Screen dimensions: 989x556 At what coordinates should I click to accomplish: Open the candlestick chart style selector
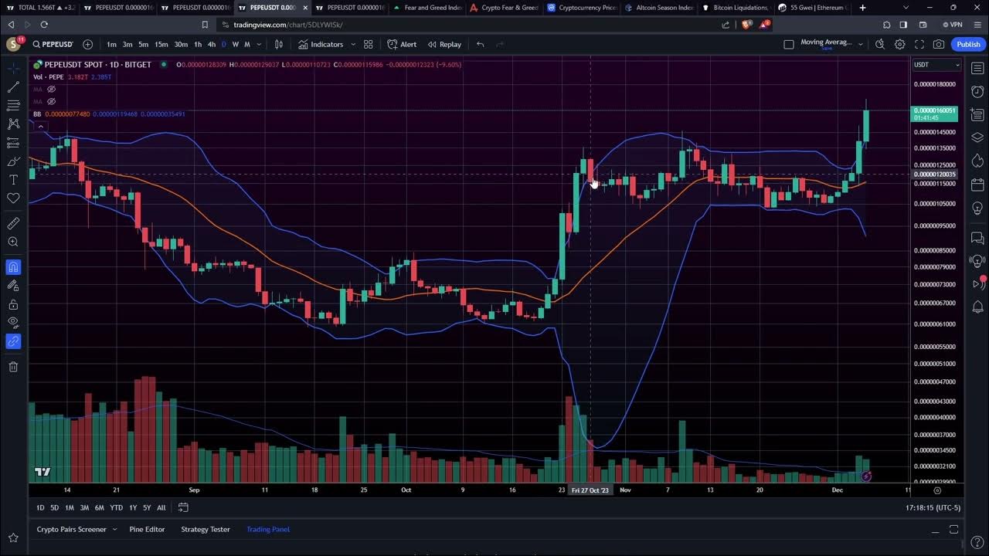point(279,44)
